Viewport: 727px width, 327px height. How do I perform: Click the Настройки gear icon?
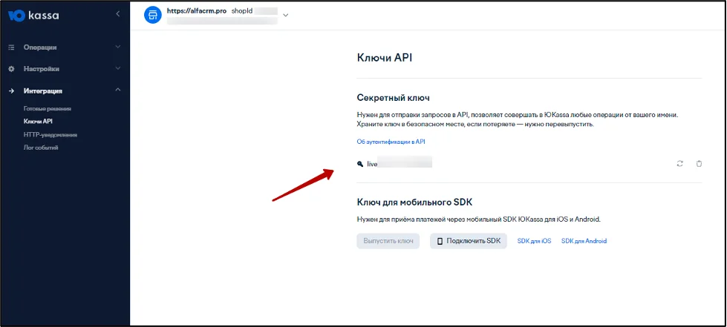click(12, 69)
